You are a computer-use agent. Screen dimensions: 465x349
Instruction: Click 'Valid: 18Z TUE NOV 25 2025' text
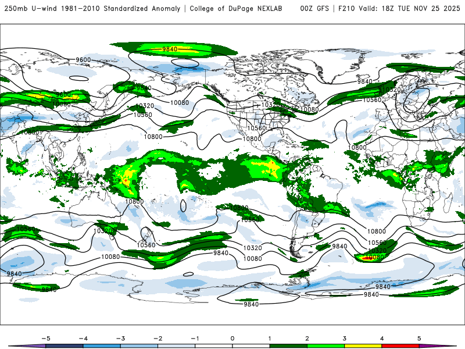pyautogui.click(x=409, y=9)
